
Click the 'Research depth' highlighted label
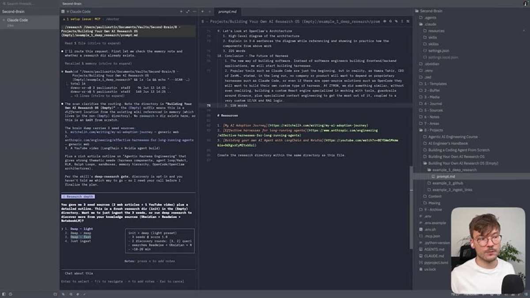78,196
